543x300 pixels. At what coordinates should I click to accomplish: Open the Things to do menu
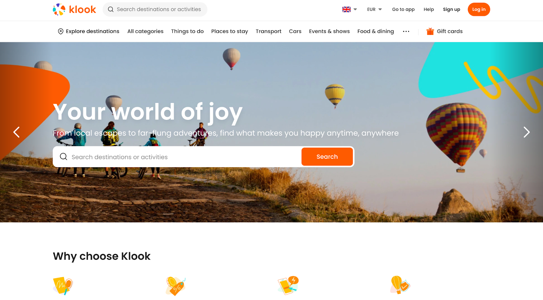pos(187,31)
